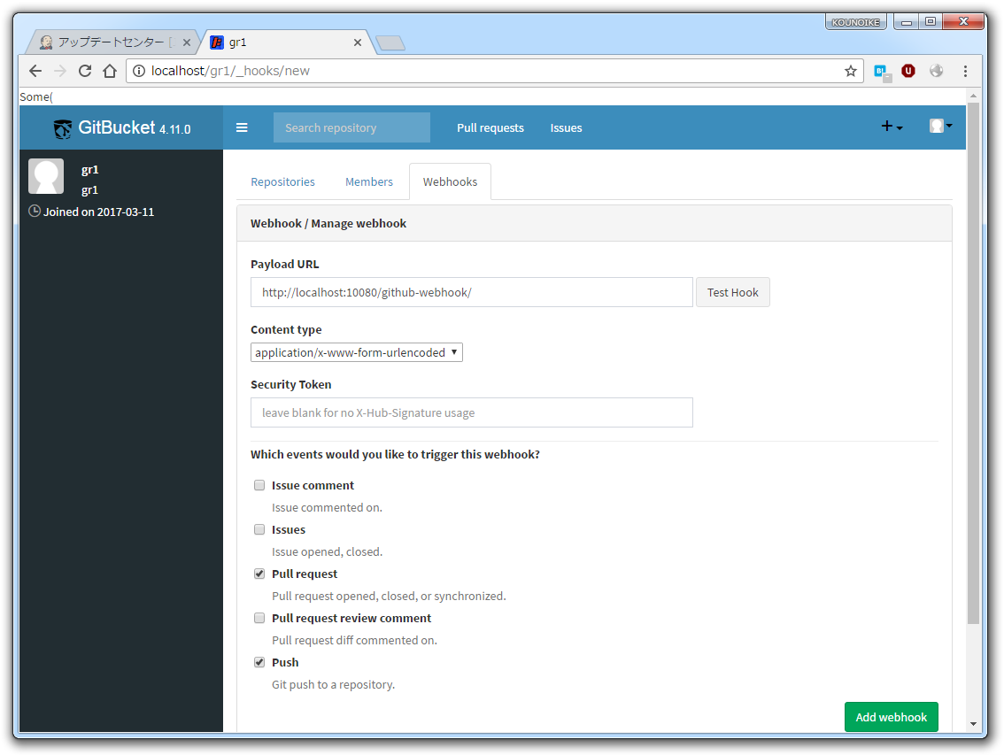
Task: Open the account avatar dropdown
Action: (x=940, y=125)
